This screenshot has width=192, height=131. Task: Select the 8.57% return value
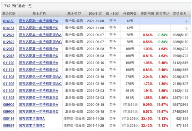(x=148, y=112)
